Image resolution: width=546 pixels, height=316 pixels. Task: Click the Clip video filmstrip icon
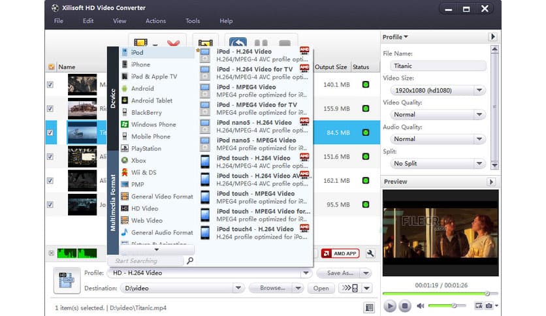point(206,43)
